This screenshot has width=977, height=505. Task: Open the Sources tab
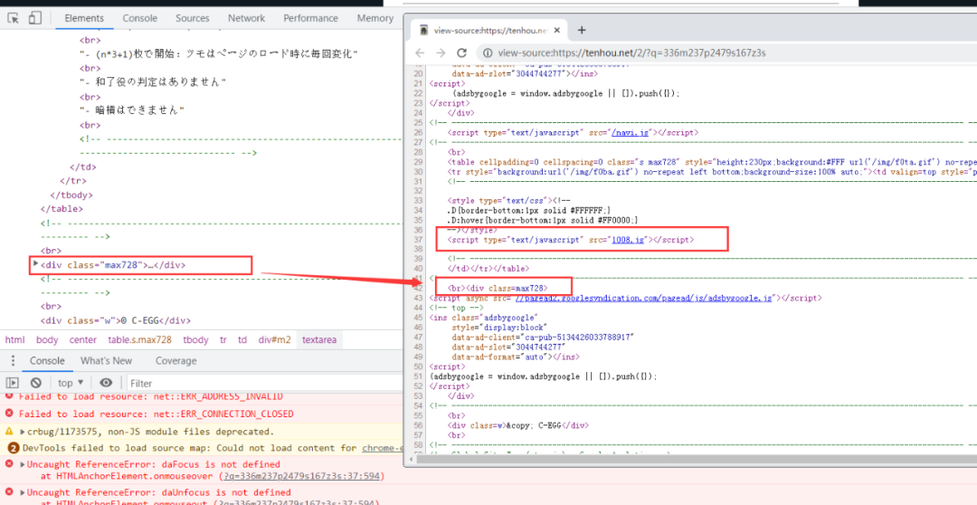[192, 18]
